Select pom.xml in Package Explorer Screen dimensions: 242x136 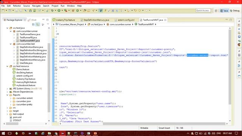coord(17,117)
